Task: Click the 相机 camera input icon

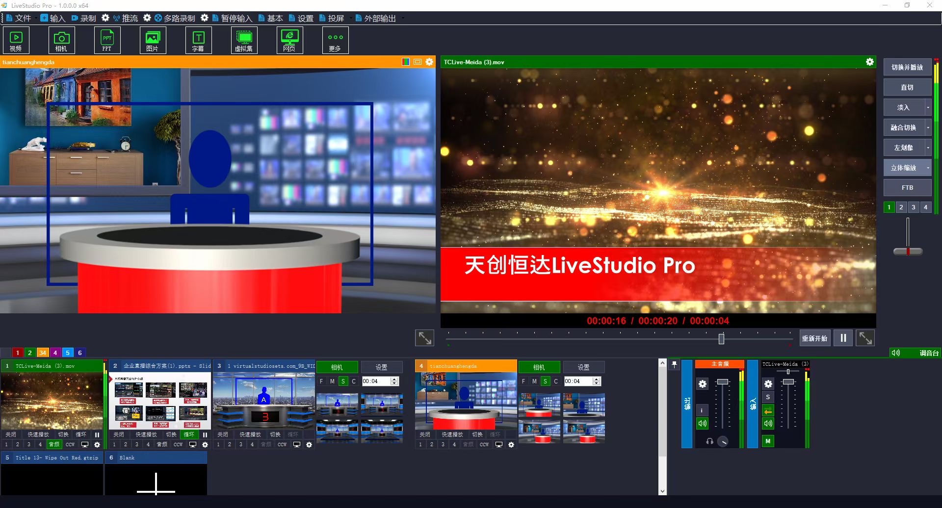Action: click(61, 40)
